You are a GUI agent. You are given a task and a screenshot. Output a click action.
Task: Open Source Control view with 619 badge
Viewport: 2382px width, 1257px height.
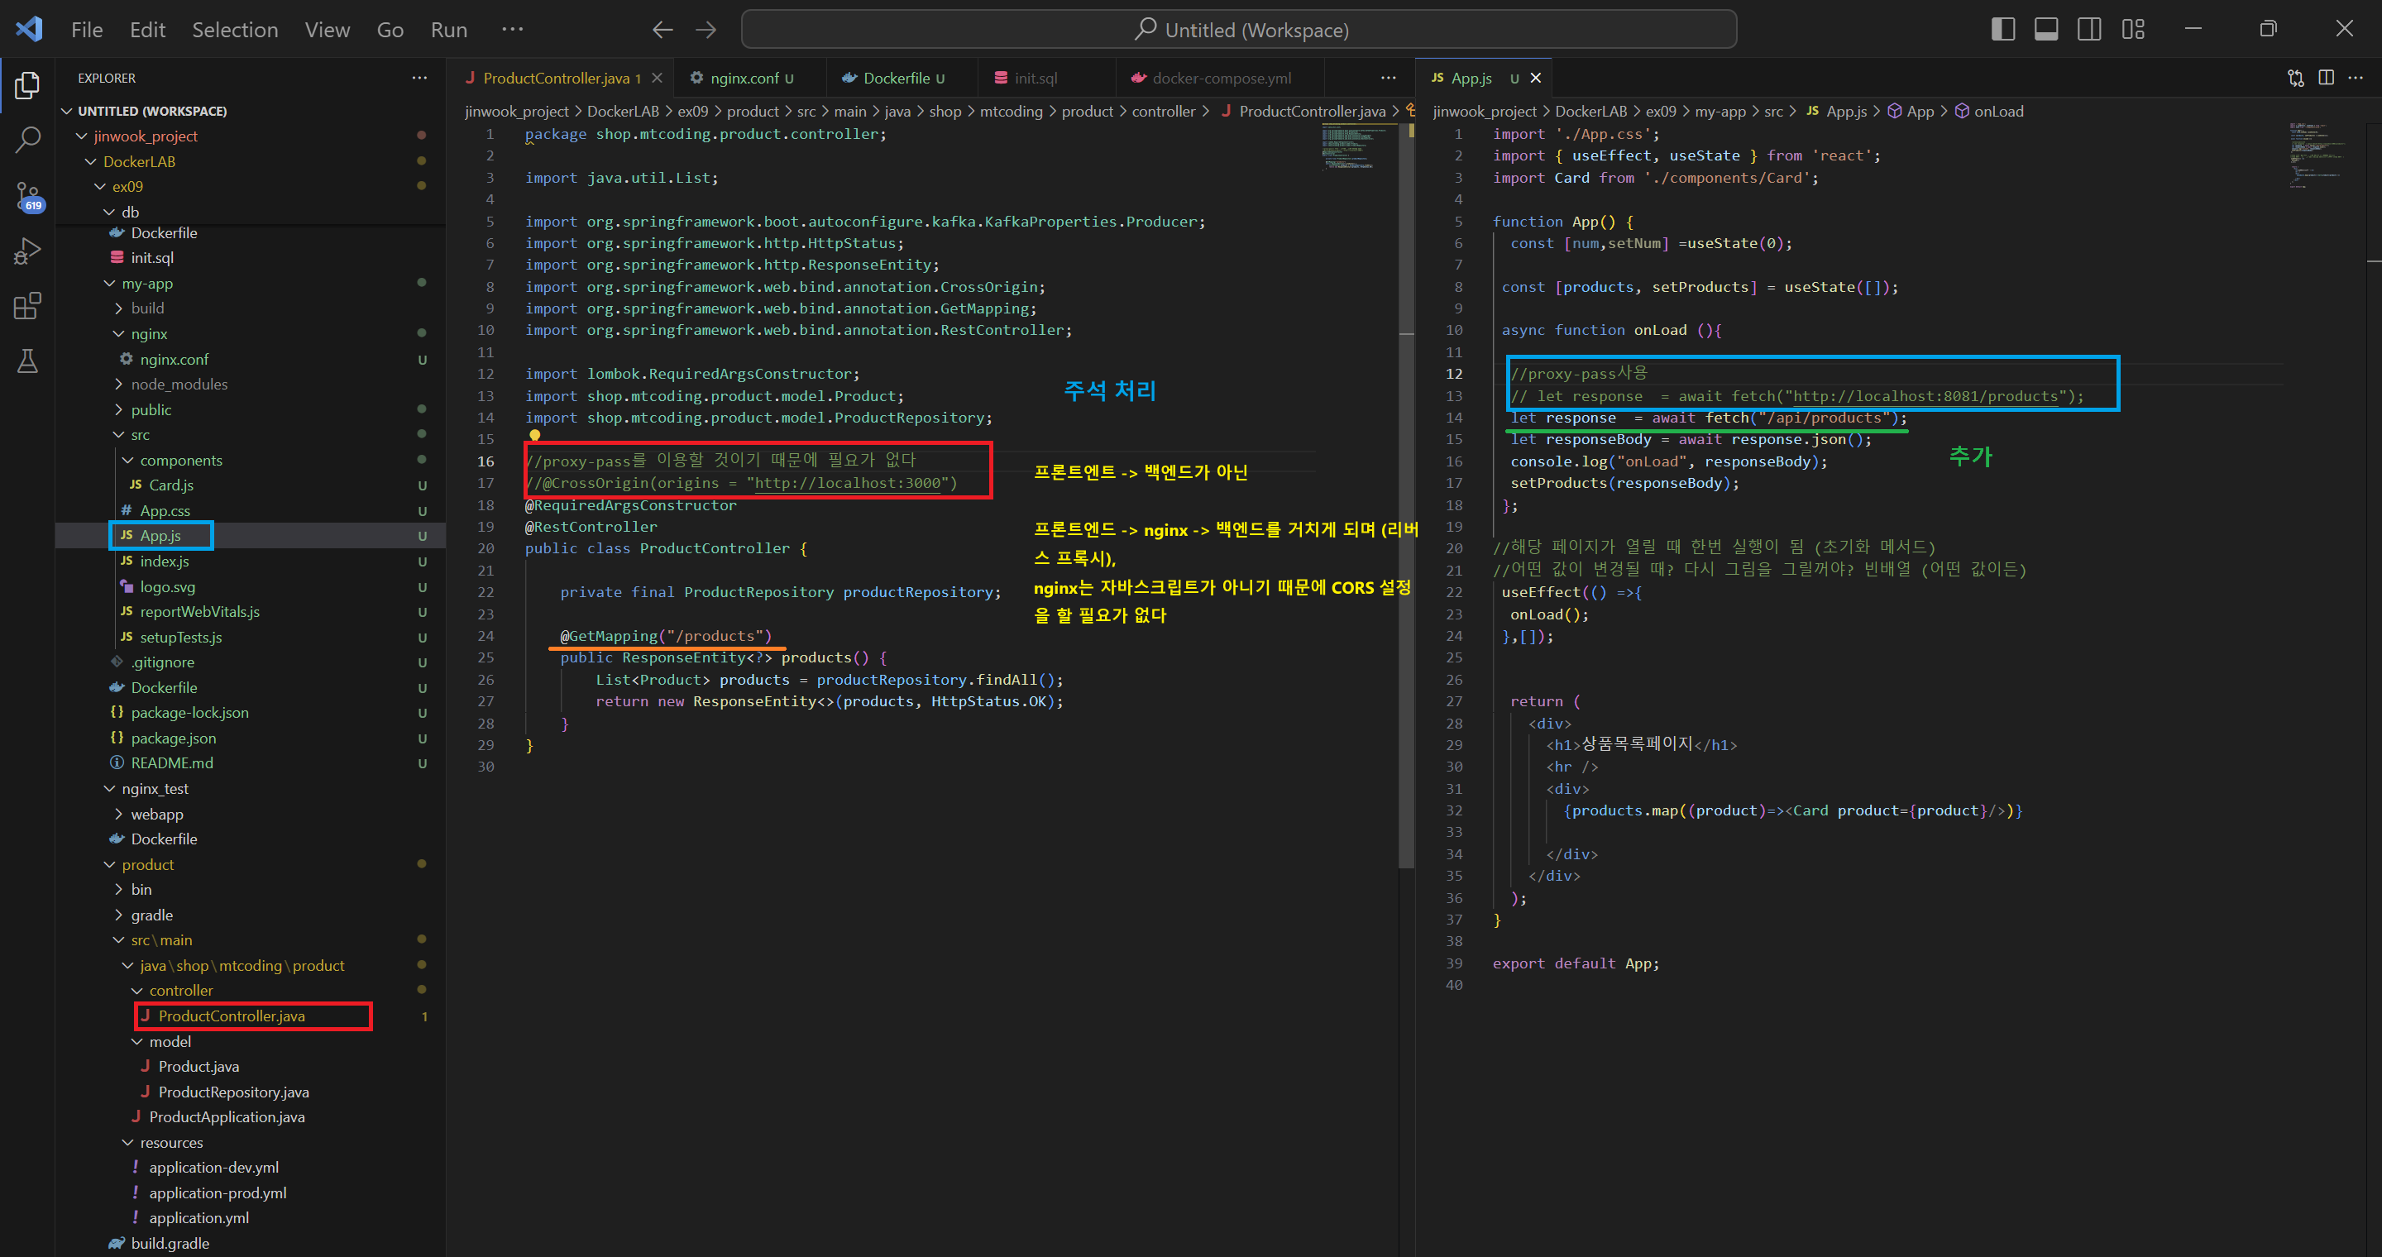28,196
